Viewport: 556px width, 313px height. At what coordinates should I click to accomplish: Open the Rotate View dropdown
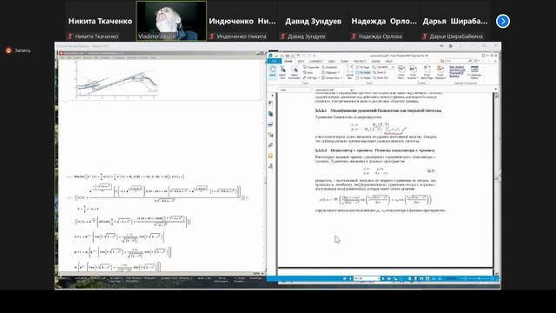[332, 77]
